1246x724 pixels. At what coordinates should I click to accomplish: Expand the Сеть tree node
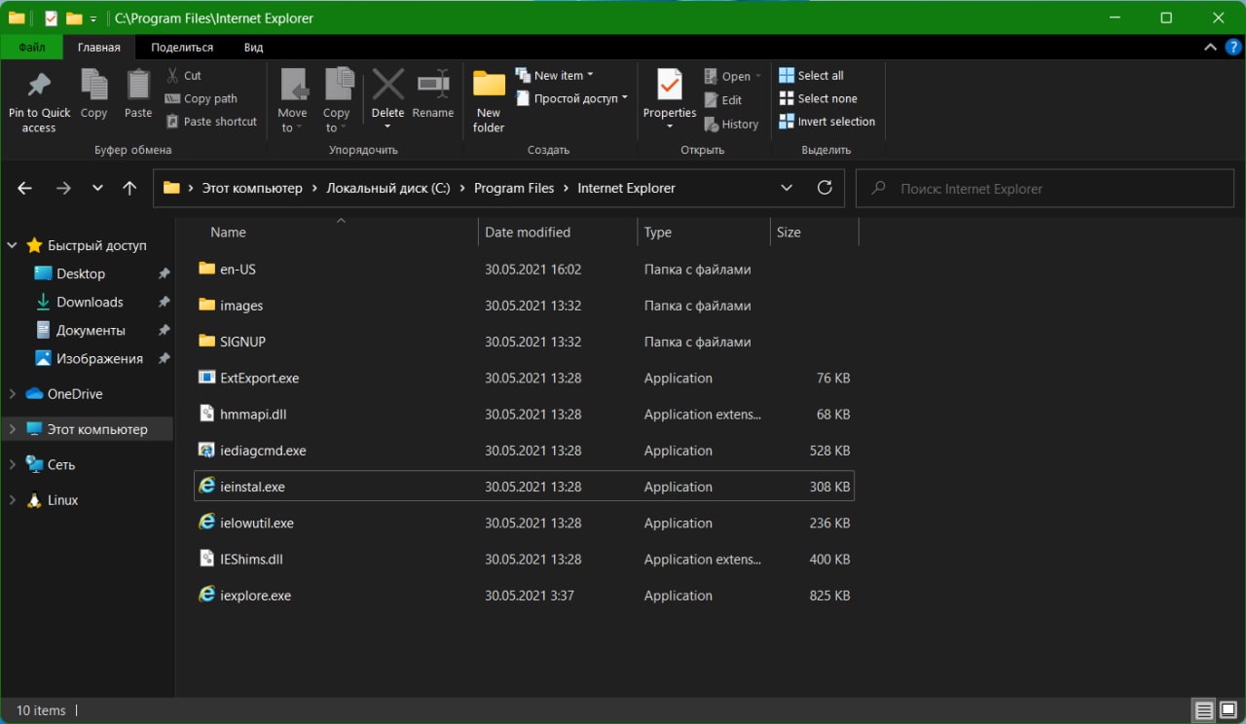point(12,464)
